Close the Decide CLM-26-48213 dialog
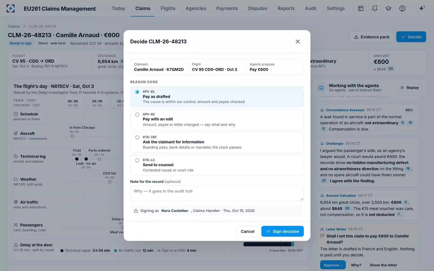434x271 pixels. [x=298, y=42]
